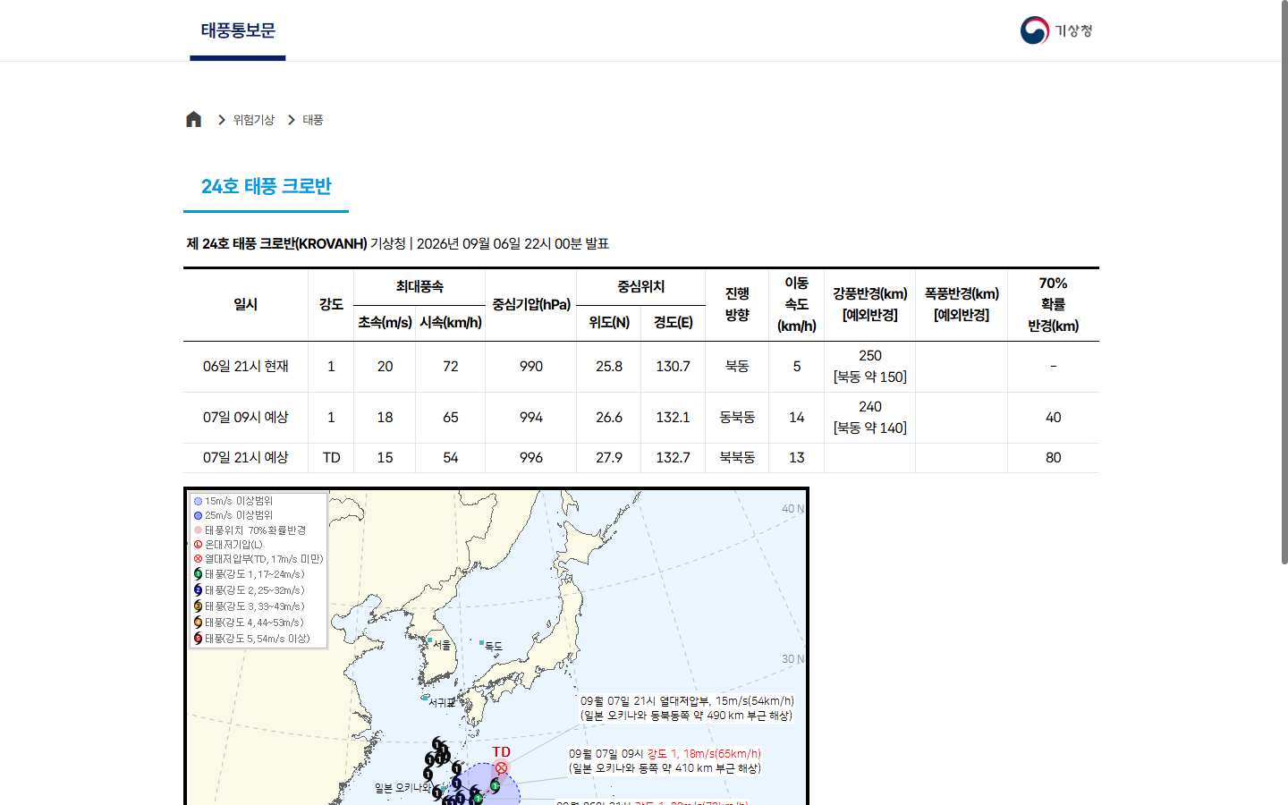Click the 09월 07일 09시 강도 1 map label

point(665,761)
